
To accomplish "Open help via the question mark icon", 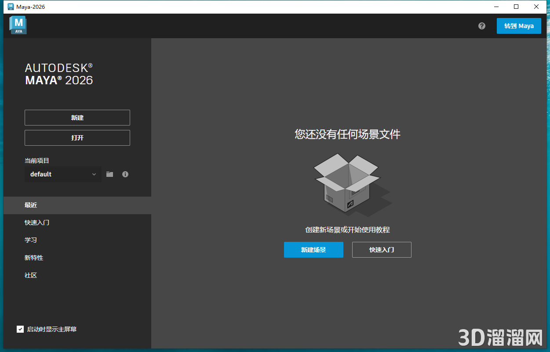I will 481,26.
